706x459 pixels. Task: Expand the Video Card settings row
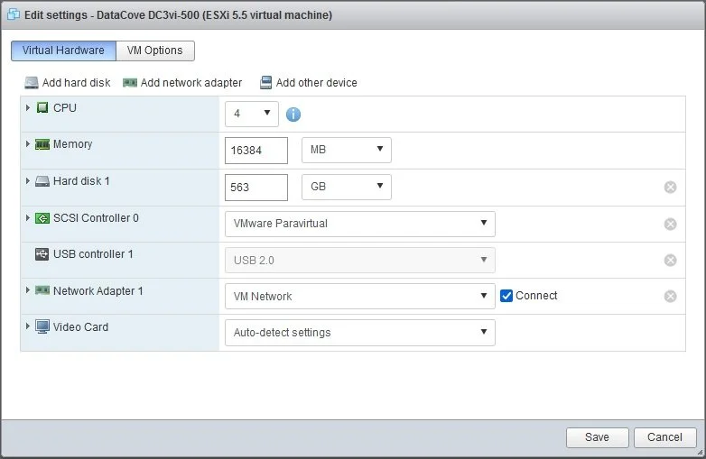tap(28, 326)
